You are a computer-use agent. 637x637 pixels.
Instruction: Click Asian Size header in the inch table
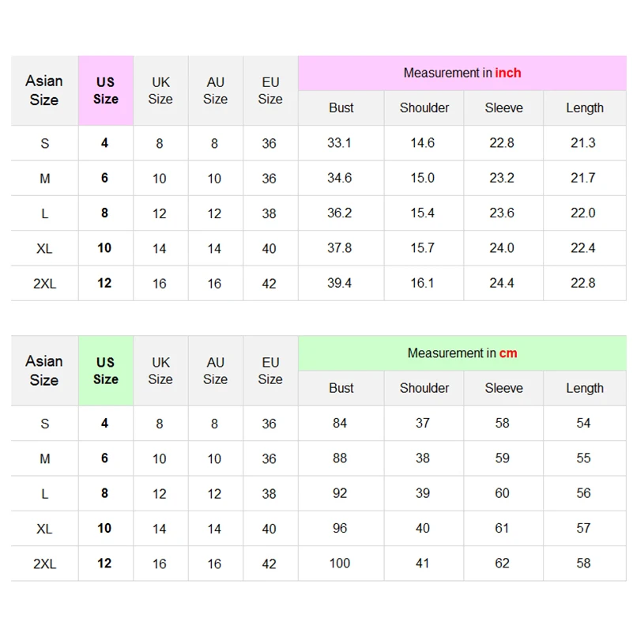point(44,90)
